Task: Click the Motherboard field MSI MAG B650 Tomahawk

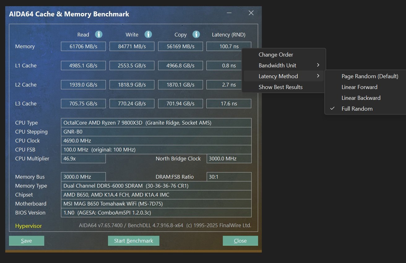Action: pos(156,204)
